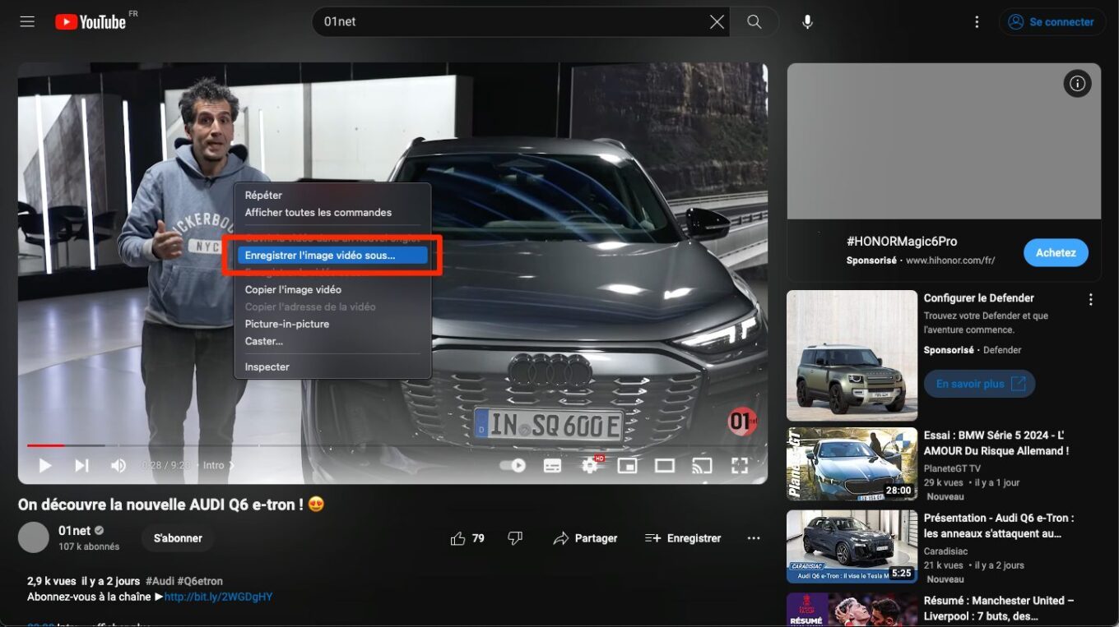The image size is (1119, 627).
Task: Enable the miniplayer icon
Action: pos(628,466)
